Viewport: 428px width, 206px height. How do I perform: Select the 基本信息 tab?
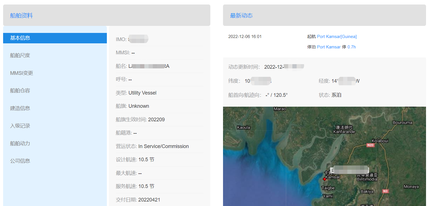point(20,38)
